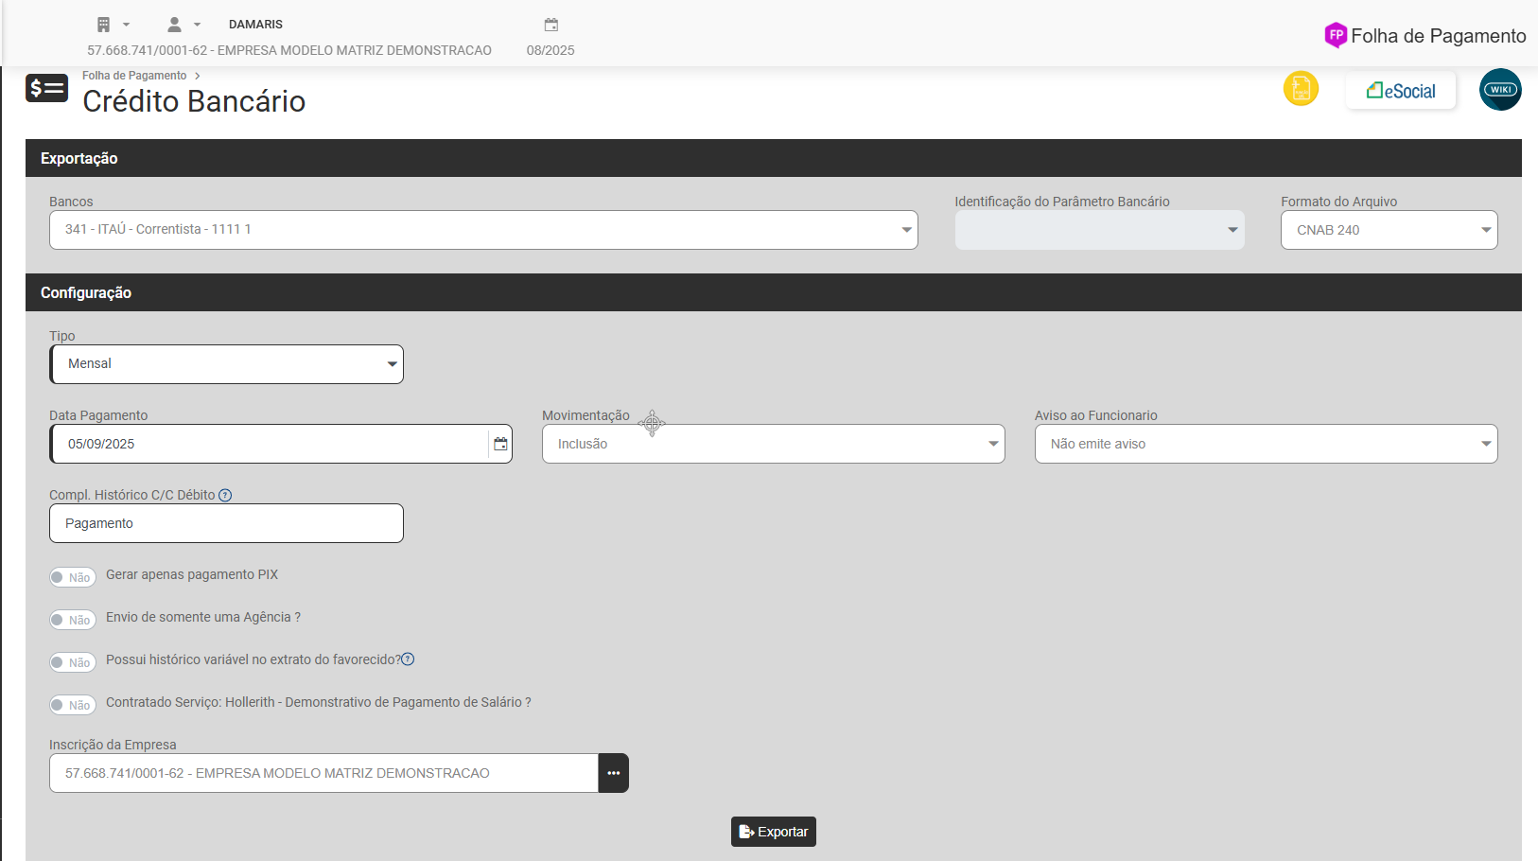Toggle Contratado Serviço Hollerith switch
The width and height of the screenshot is (1538, 861).
point(73,705)
